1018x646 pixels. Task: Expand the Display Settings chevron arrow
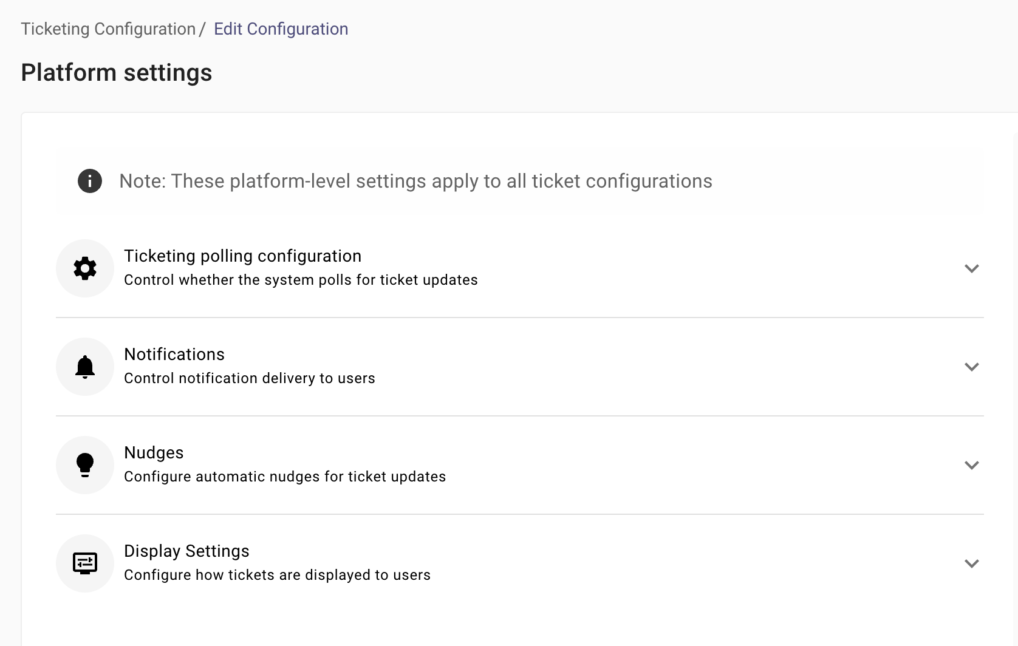pyautogui.click(x=972, y=563)
